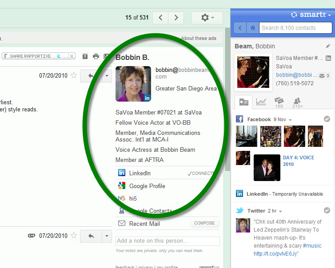Click Twitter avatar beside tweet

243,225
